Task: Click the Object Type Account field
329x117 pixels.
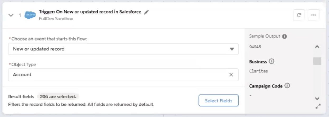Action: click(119, 75)
